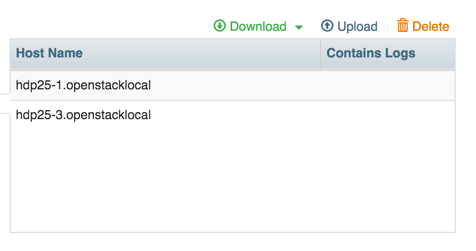Click Contains Logs cell for hdp25-3 row
This screenshot has width=476, height=251.
click(387, 115)
